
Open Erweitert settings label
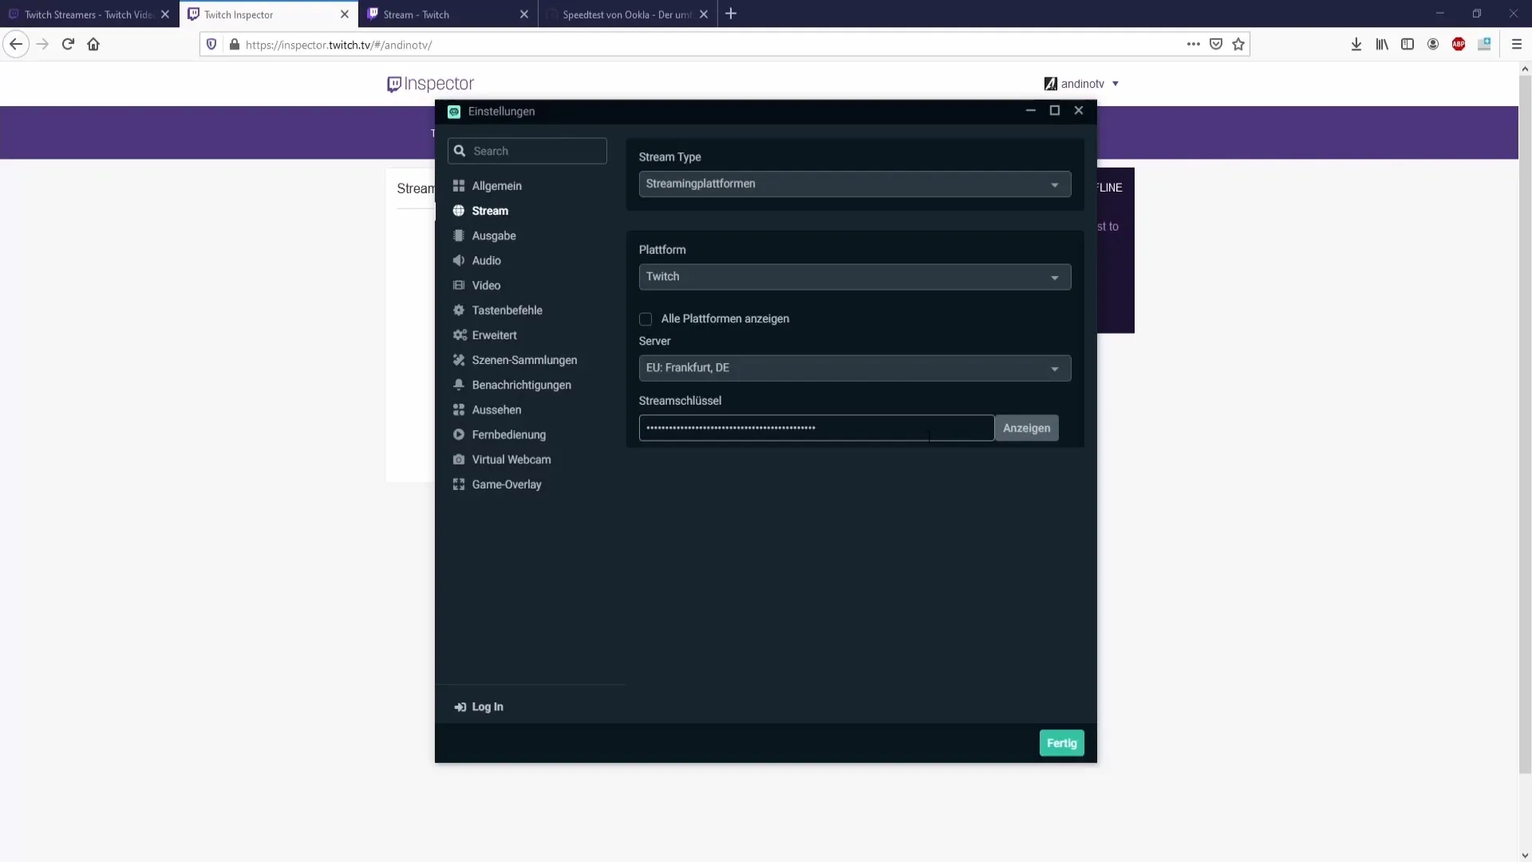point(494,335)
